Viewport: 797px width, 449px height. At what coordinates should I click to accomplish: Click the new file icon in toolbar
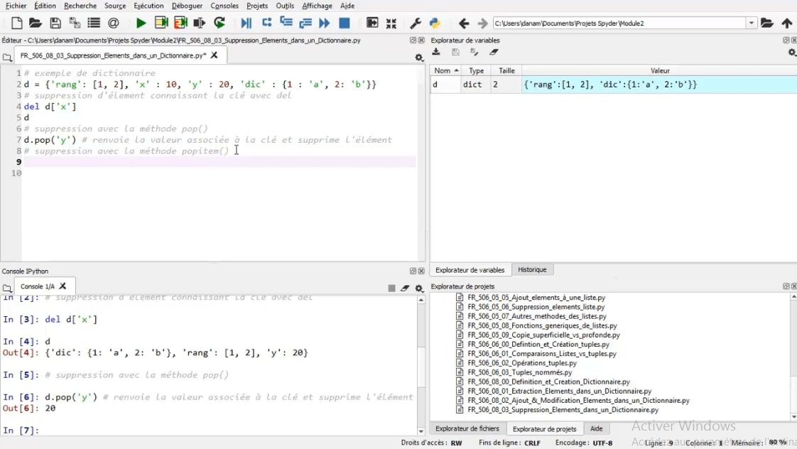coord(17,23)
